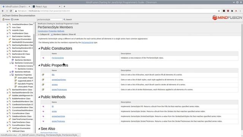This screenshot has height=137, width=243.
Task: Select DataBoundSeries Class in the tree
Action: tap(22, 116)
